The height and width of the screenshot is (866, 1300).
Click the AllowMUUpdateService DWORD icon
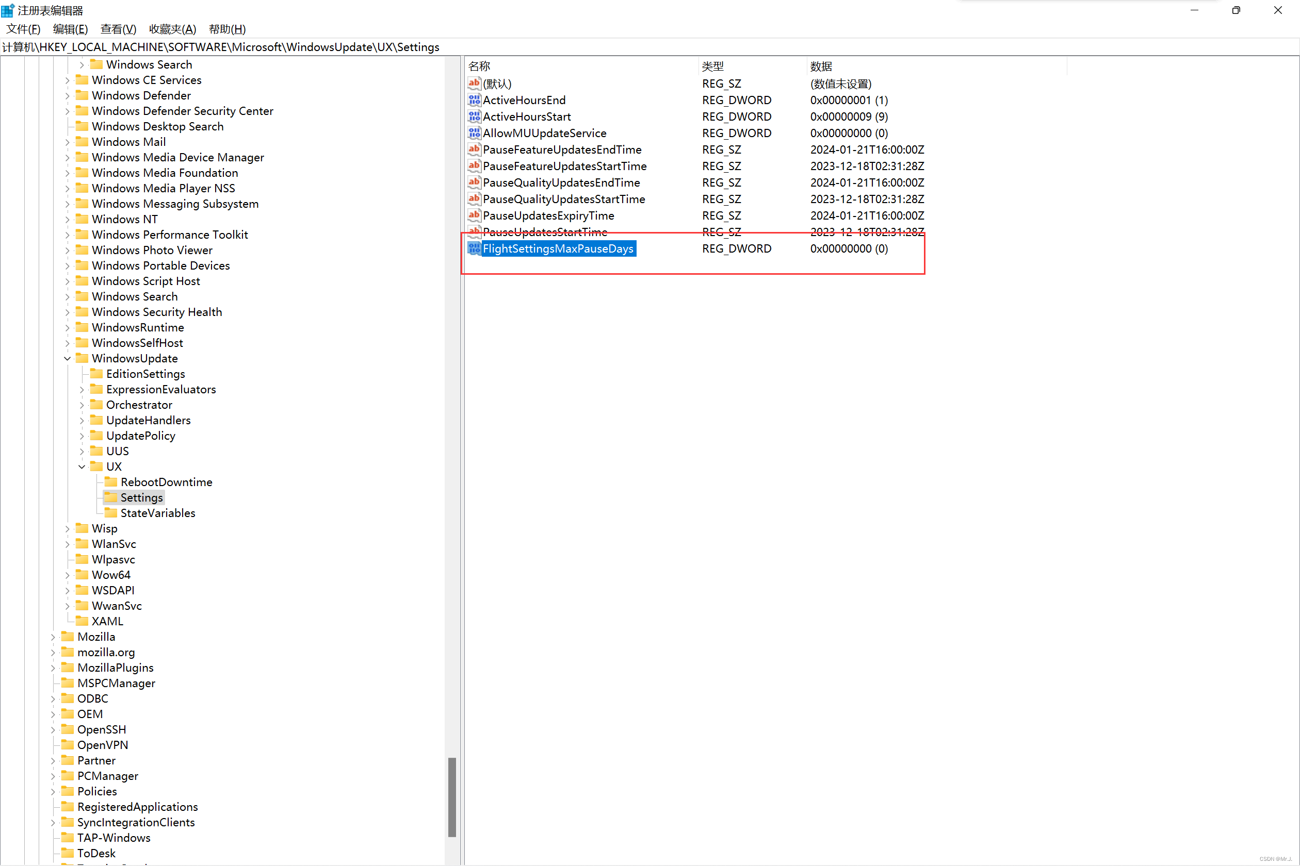[x=474, y=133]
